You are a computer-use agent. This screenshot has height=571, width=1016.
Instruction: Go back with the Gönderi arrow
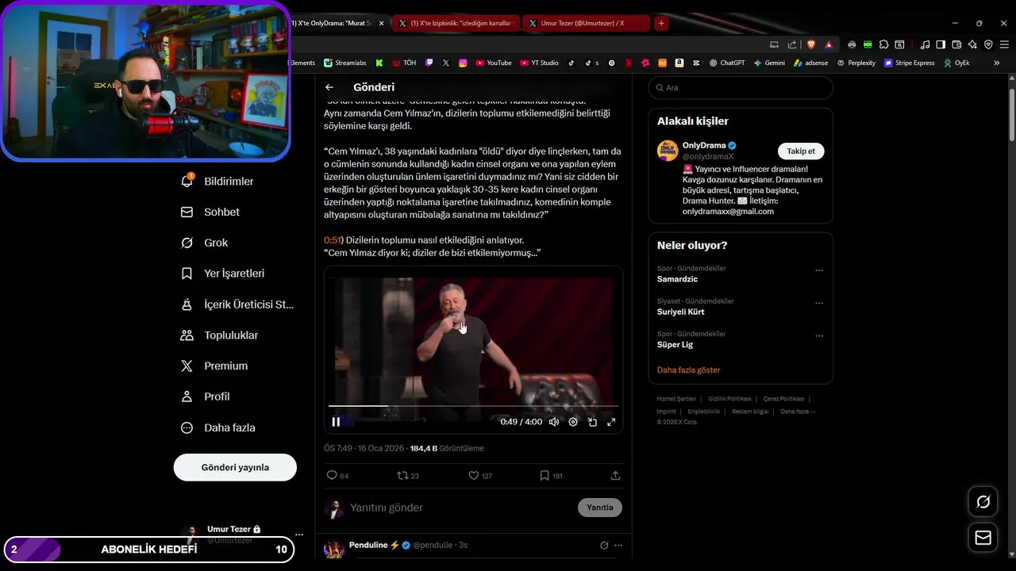(329, 87)
